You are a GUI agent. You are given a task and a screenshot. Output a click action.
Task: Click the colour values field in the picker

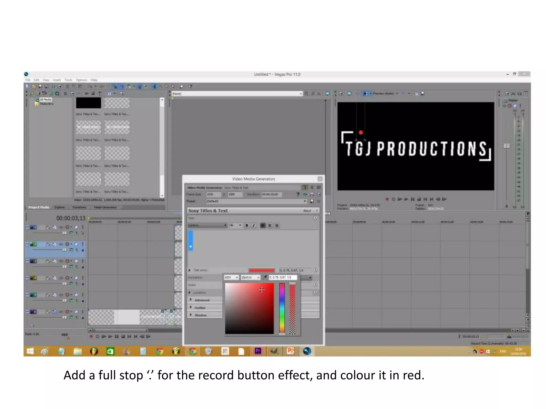click(283, 277)
